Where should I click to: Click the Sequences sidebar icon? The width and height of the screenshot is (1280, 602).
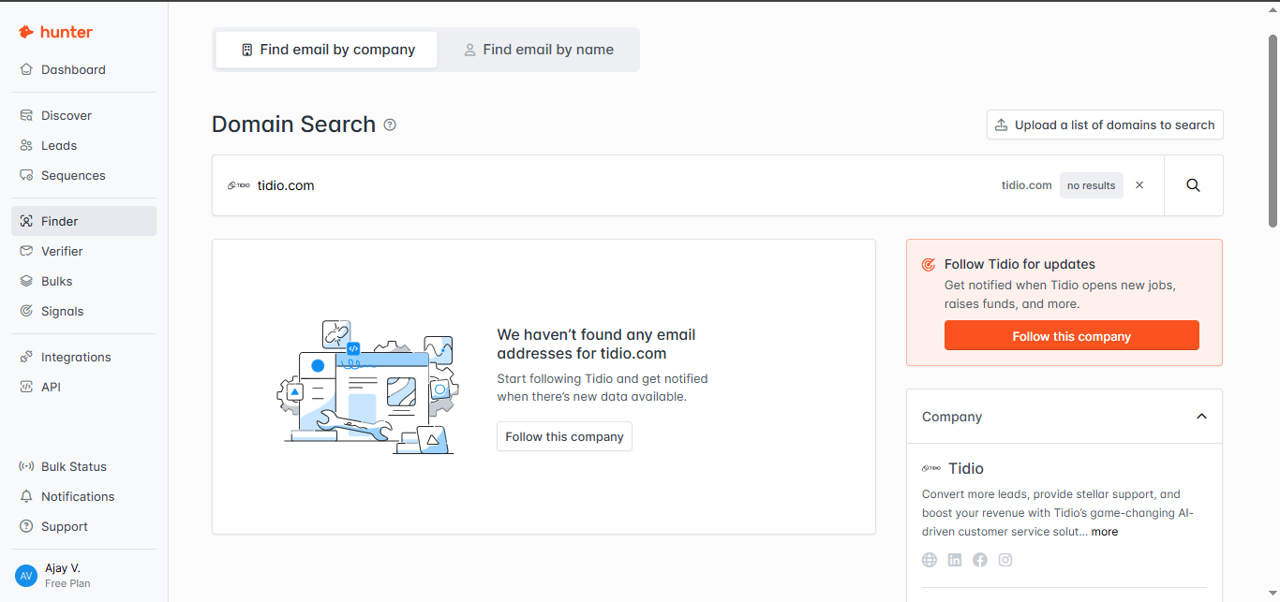coord(26,175)
